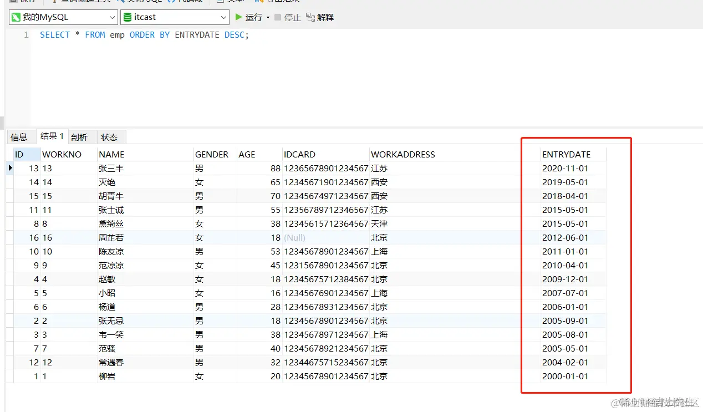Click the 停止 stop button

pyautogui.click(x=288, y=17)
